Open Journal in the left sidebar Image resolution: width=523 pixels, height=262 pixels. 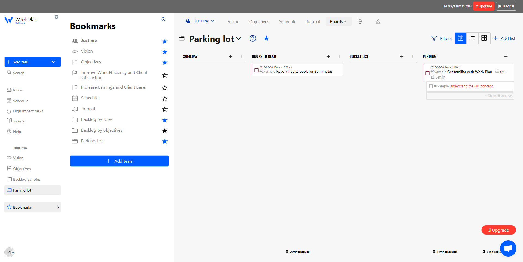click(16, 121)
